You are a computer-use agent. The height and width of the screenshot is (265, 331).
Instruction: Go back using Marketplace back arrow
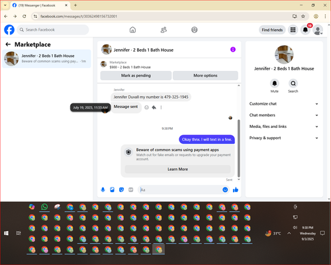tap(8, 44)
